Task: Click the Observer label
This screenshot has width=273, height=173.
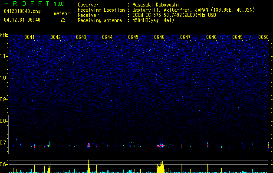Action: [x=88, y=5]
